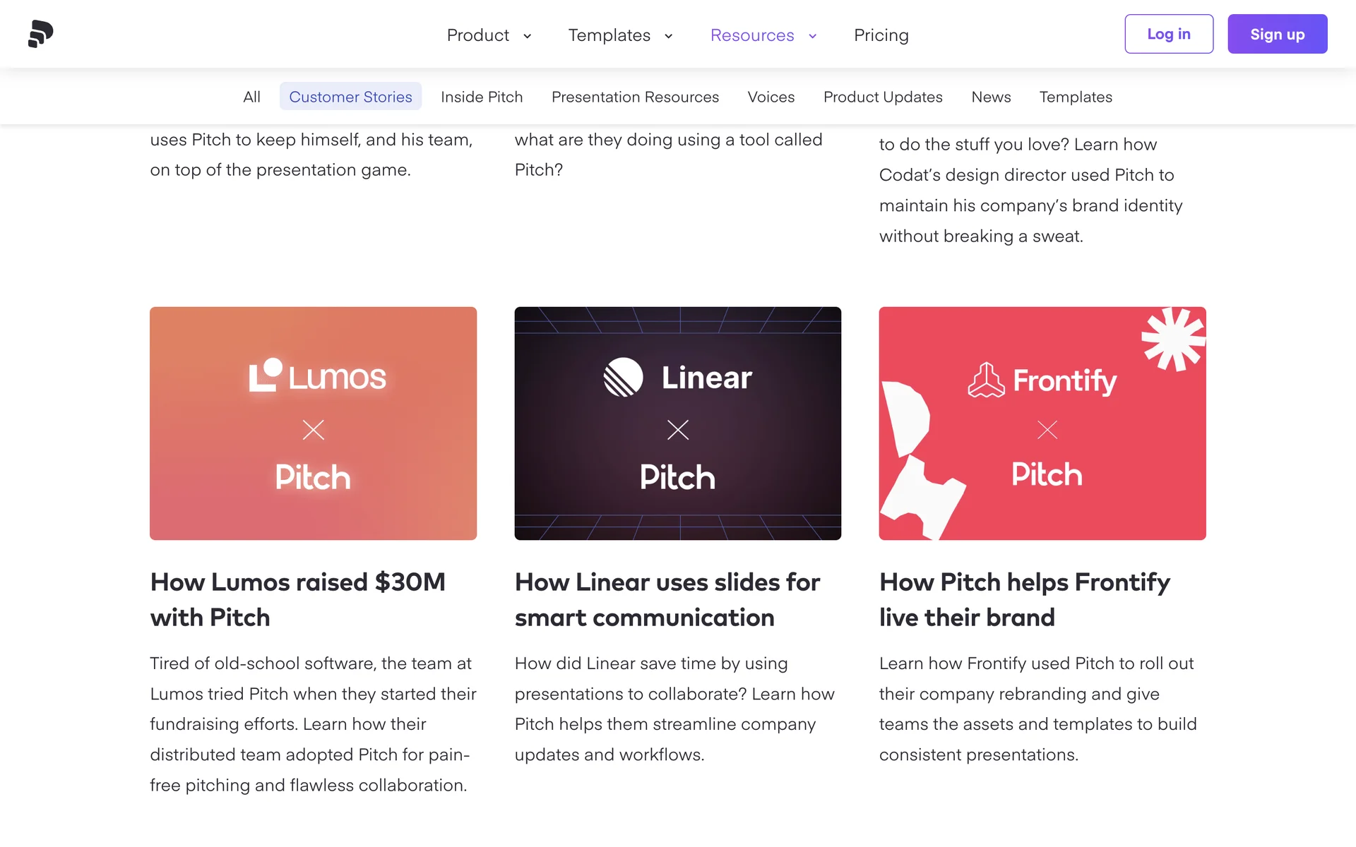Image resolution: width=1356 pixels, height=847 pixels.
Task: Go to the Pricing page
Action: tap(881, 35)
